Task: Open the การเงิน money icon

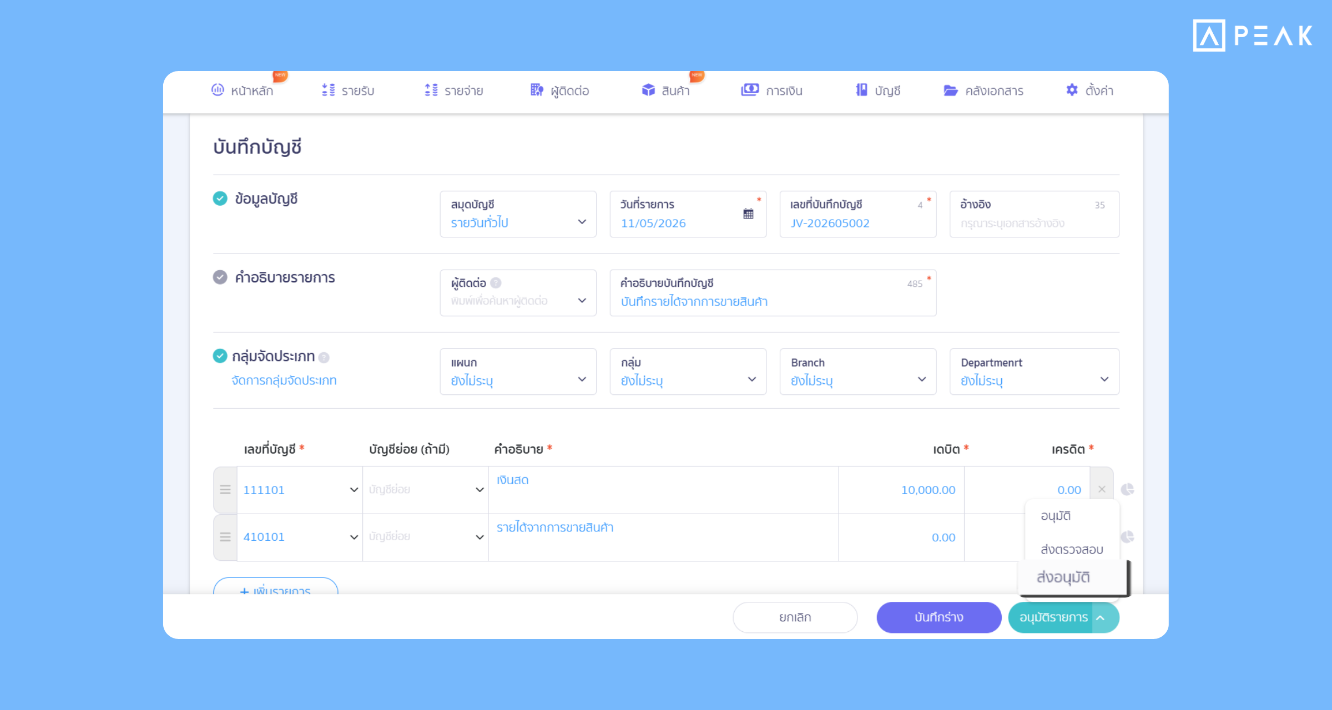Action: (750, 90)
